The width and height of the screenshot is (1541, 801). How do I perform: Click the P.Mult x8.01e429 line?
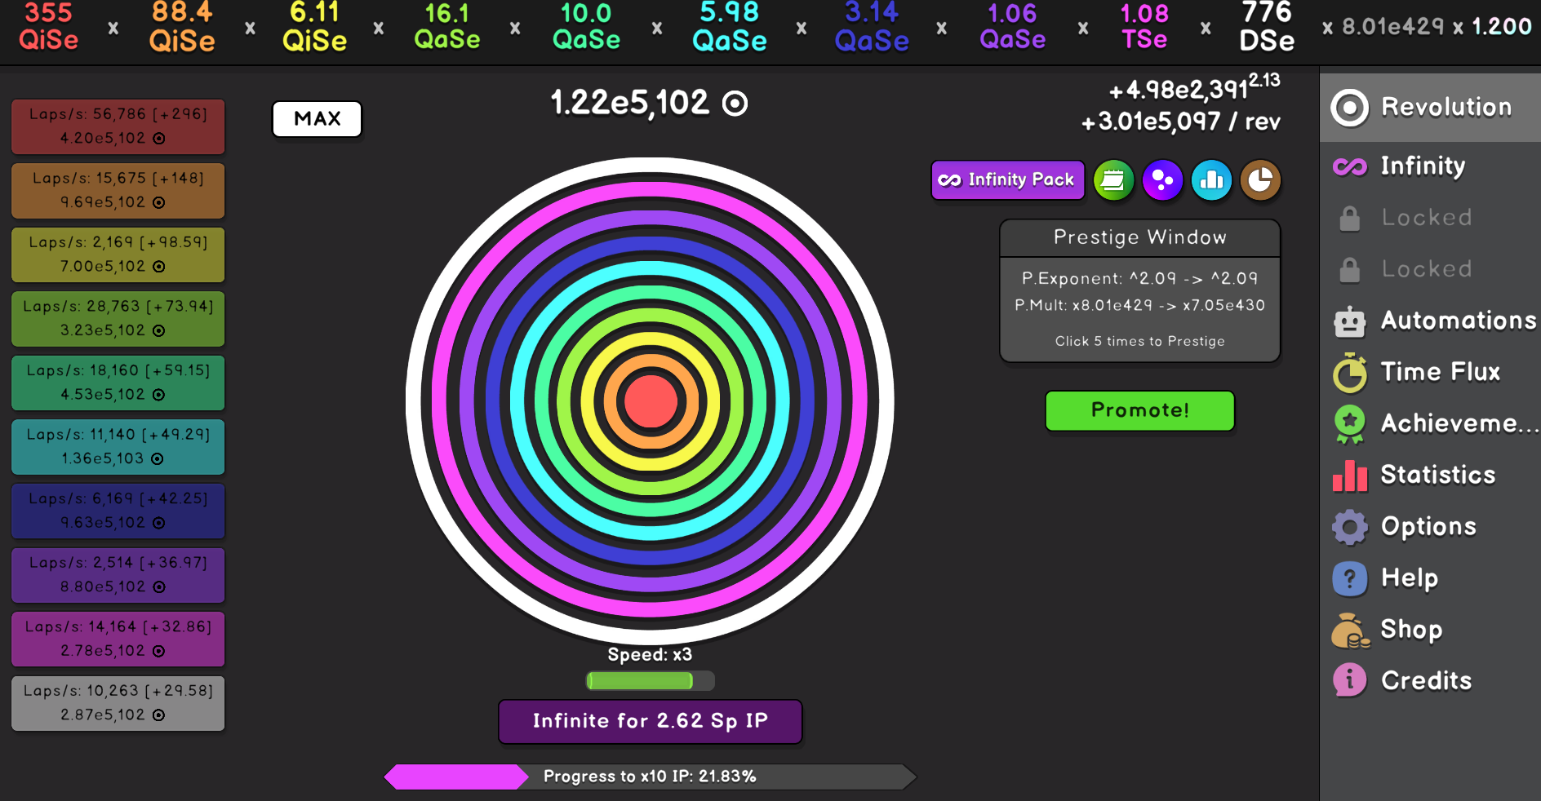pos(1139,305)
